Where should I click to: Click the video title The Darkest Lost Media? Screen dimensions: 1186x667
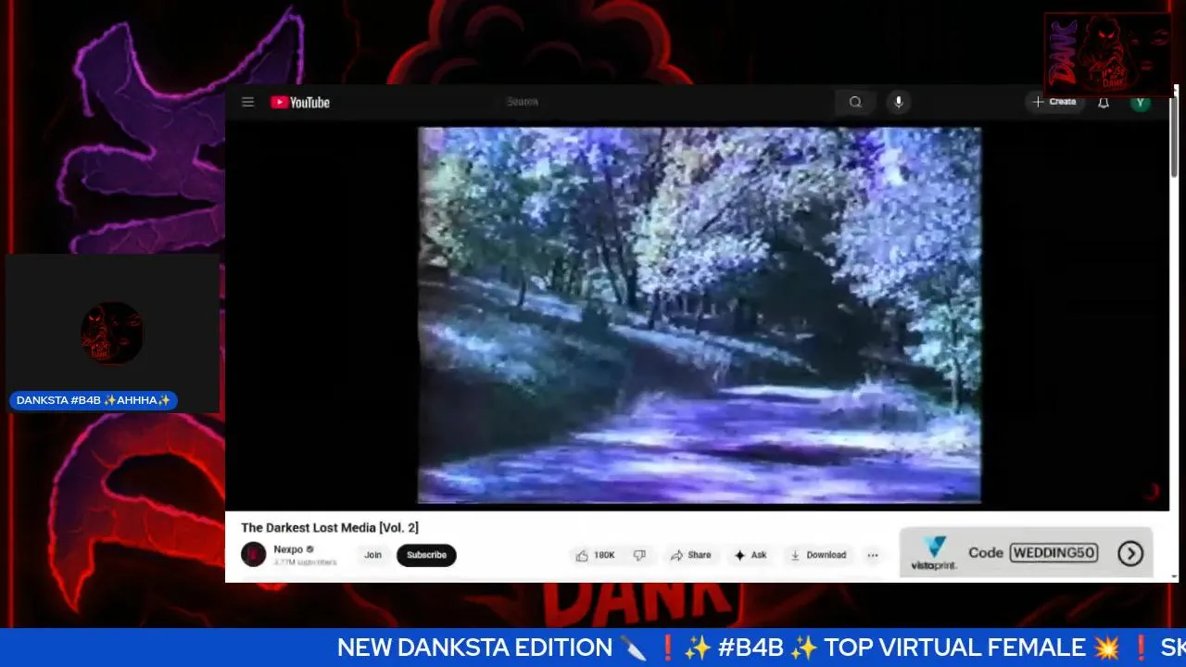click(330, 527)
